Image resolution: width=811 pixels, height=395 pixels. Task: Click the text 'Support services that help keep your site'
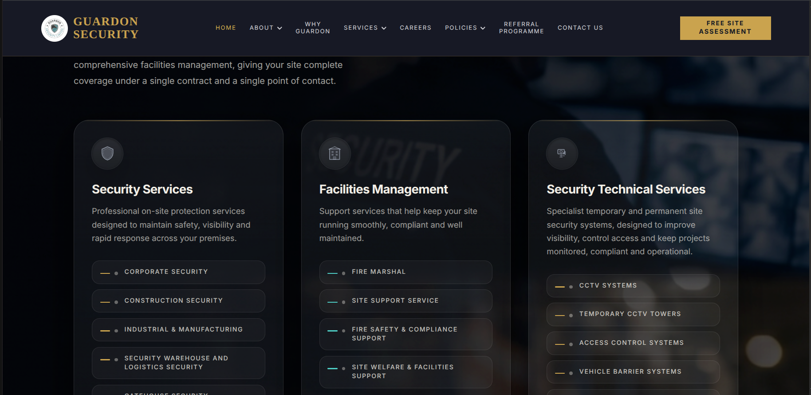(398, 211)
